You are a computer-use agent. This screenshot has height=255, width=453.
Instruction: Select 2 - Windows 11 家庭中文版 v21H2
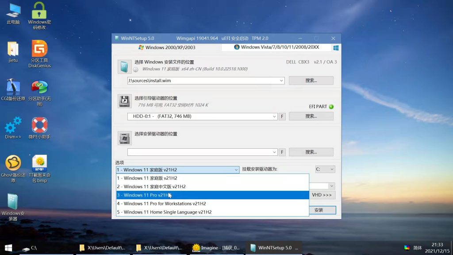point(212,186)
